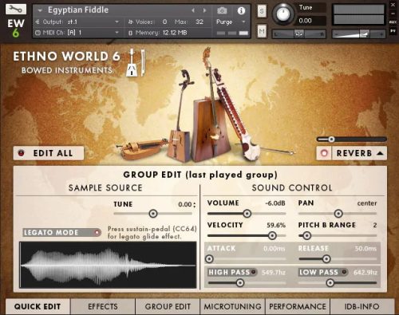This screenshot has height=315, width=399.
Task: Click the VOLUME slider handle
Action: 247,213
